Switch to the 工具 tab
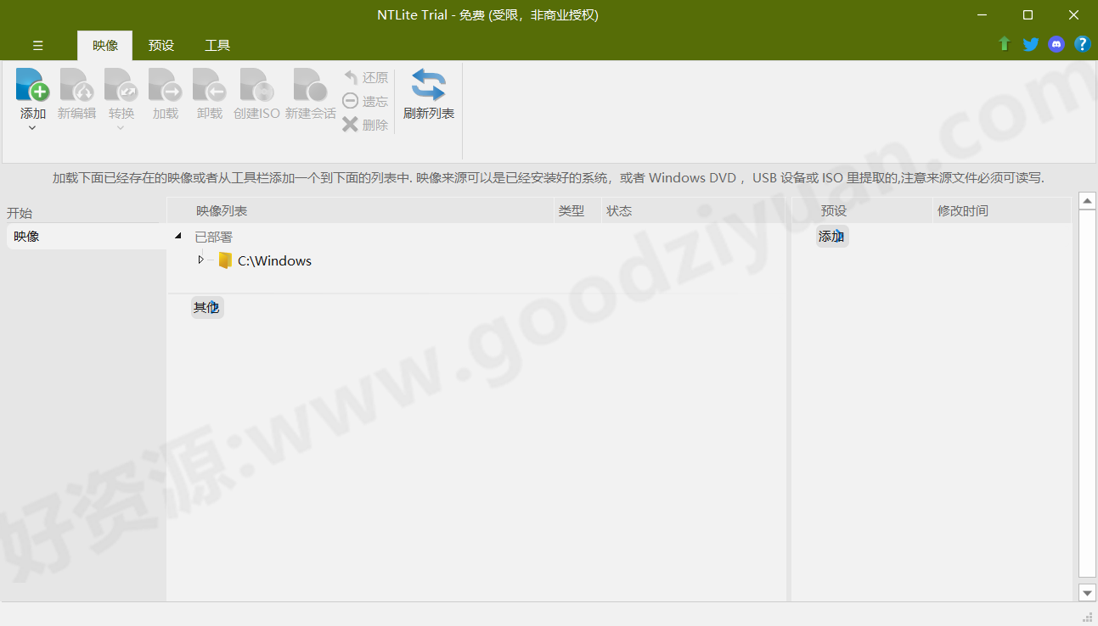This screenshot has width=1098, height=626. click(217, 45)
